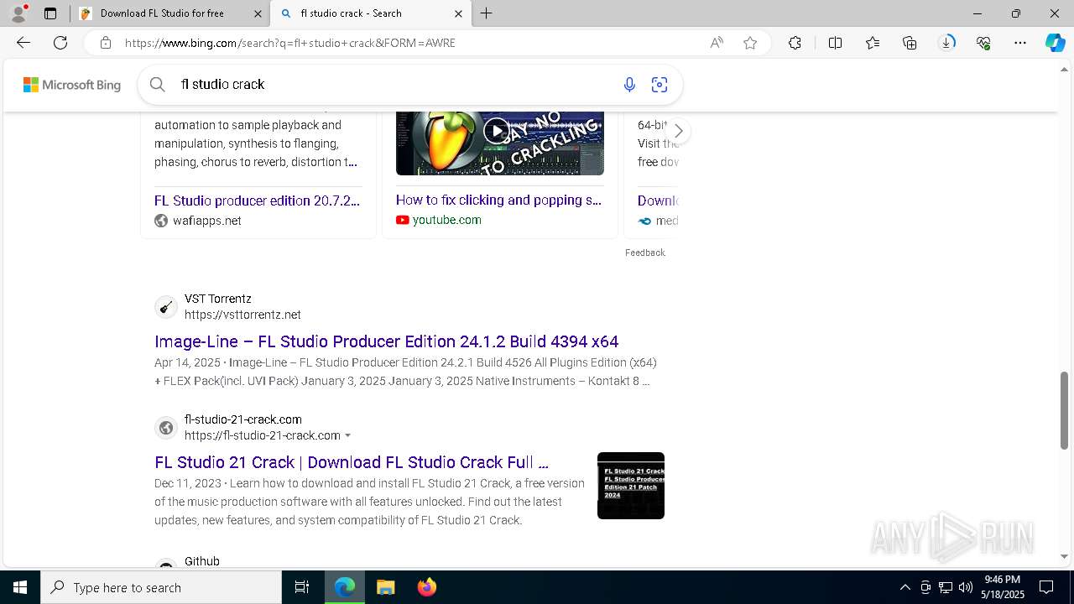Select the VST Torrentz site name text
The width and height of the screenshot is (1074, 604).
pos(218,299)
